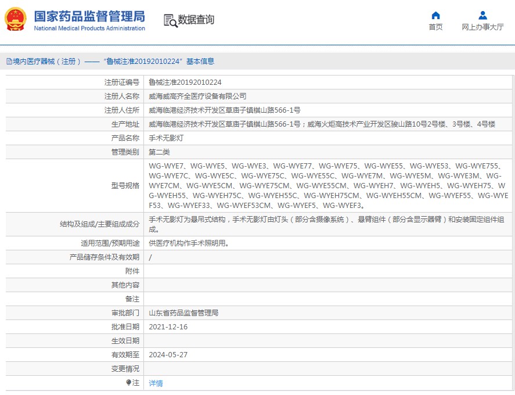Click National Medical Products Administration text

89,28
